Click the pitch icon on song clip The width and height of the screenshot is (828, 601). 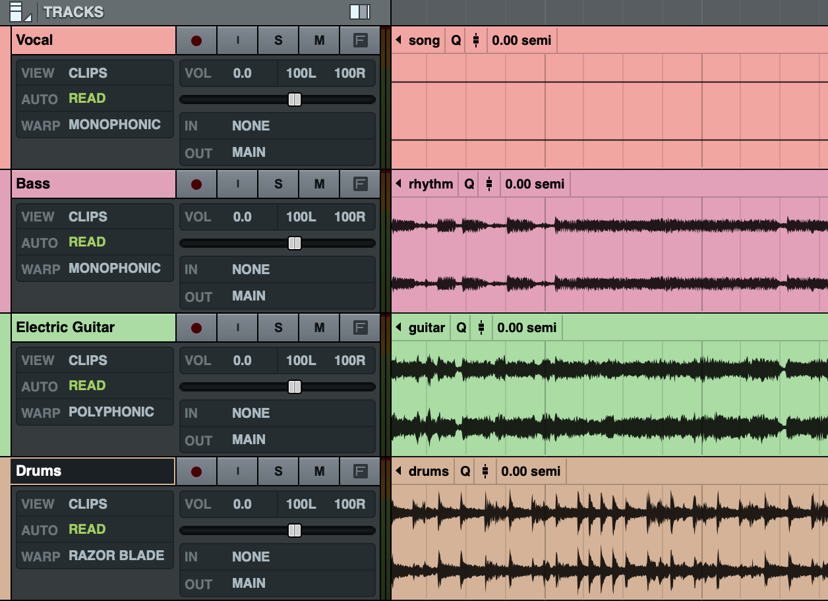pos(476,40)
